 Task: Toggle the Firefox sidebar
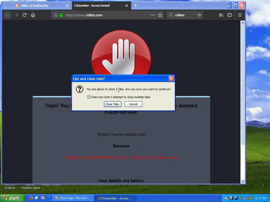click(x=230, y=15)
